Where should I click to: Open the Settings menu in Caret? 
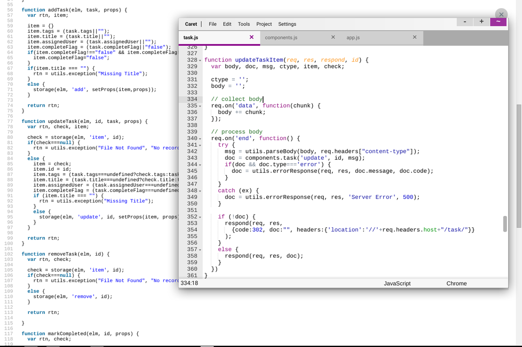pyautogui.click(x=287, y=24)
